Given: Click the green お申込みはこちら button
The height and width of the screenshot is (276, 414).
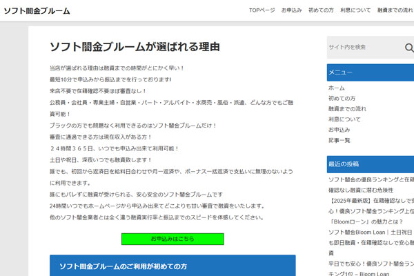Looking at the screenshot, I should (x=172, y=239).
